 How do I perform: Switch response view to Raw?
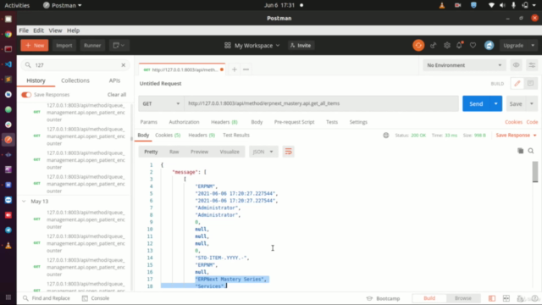pos(174,152)
